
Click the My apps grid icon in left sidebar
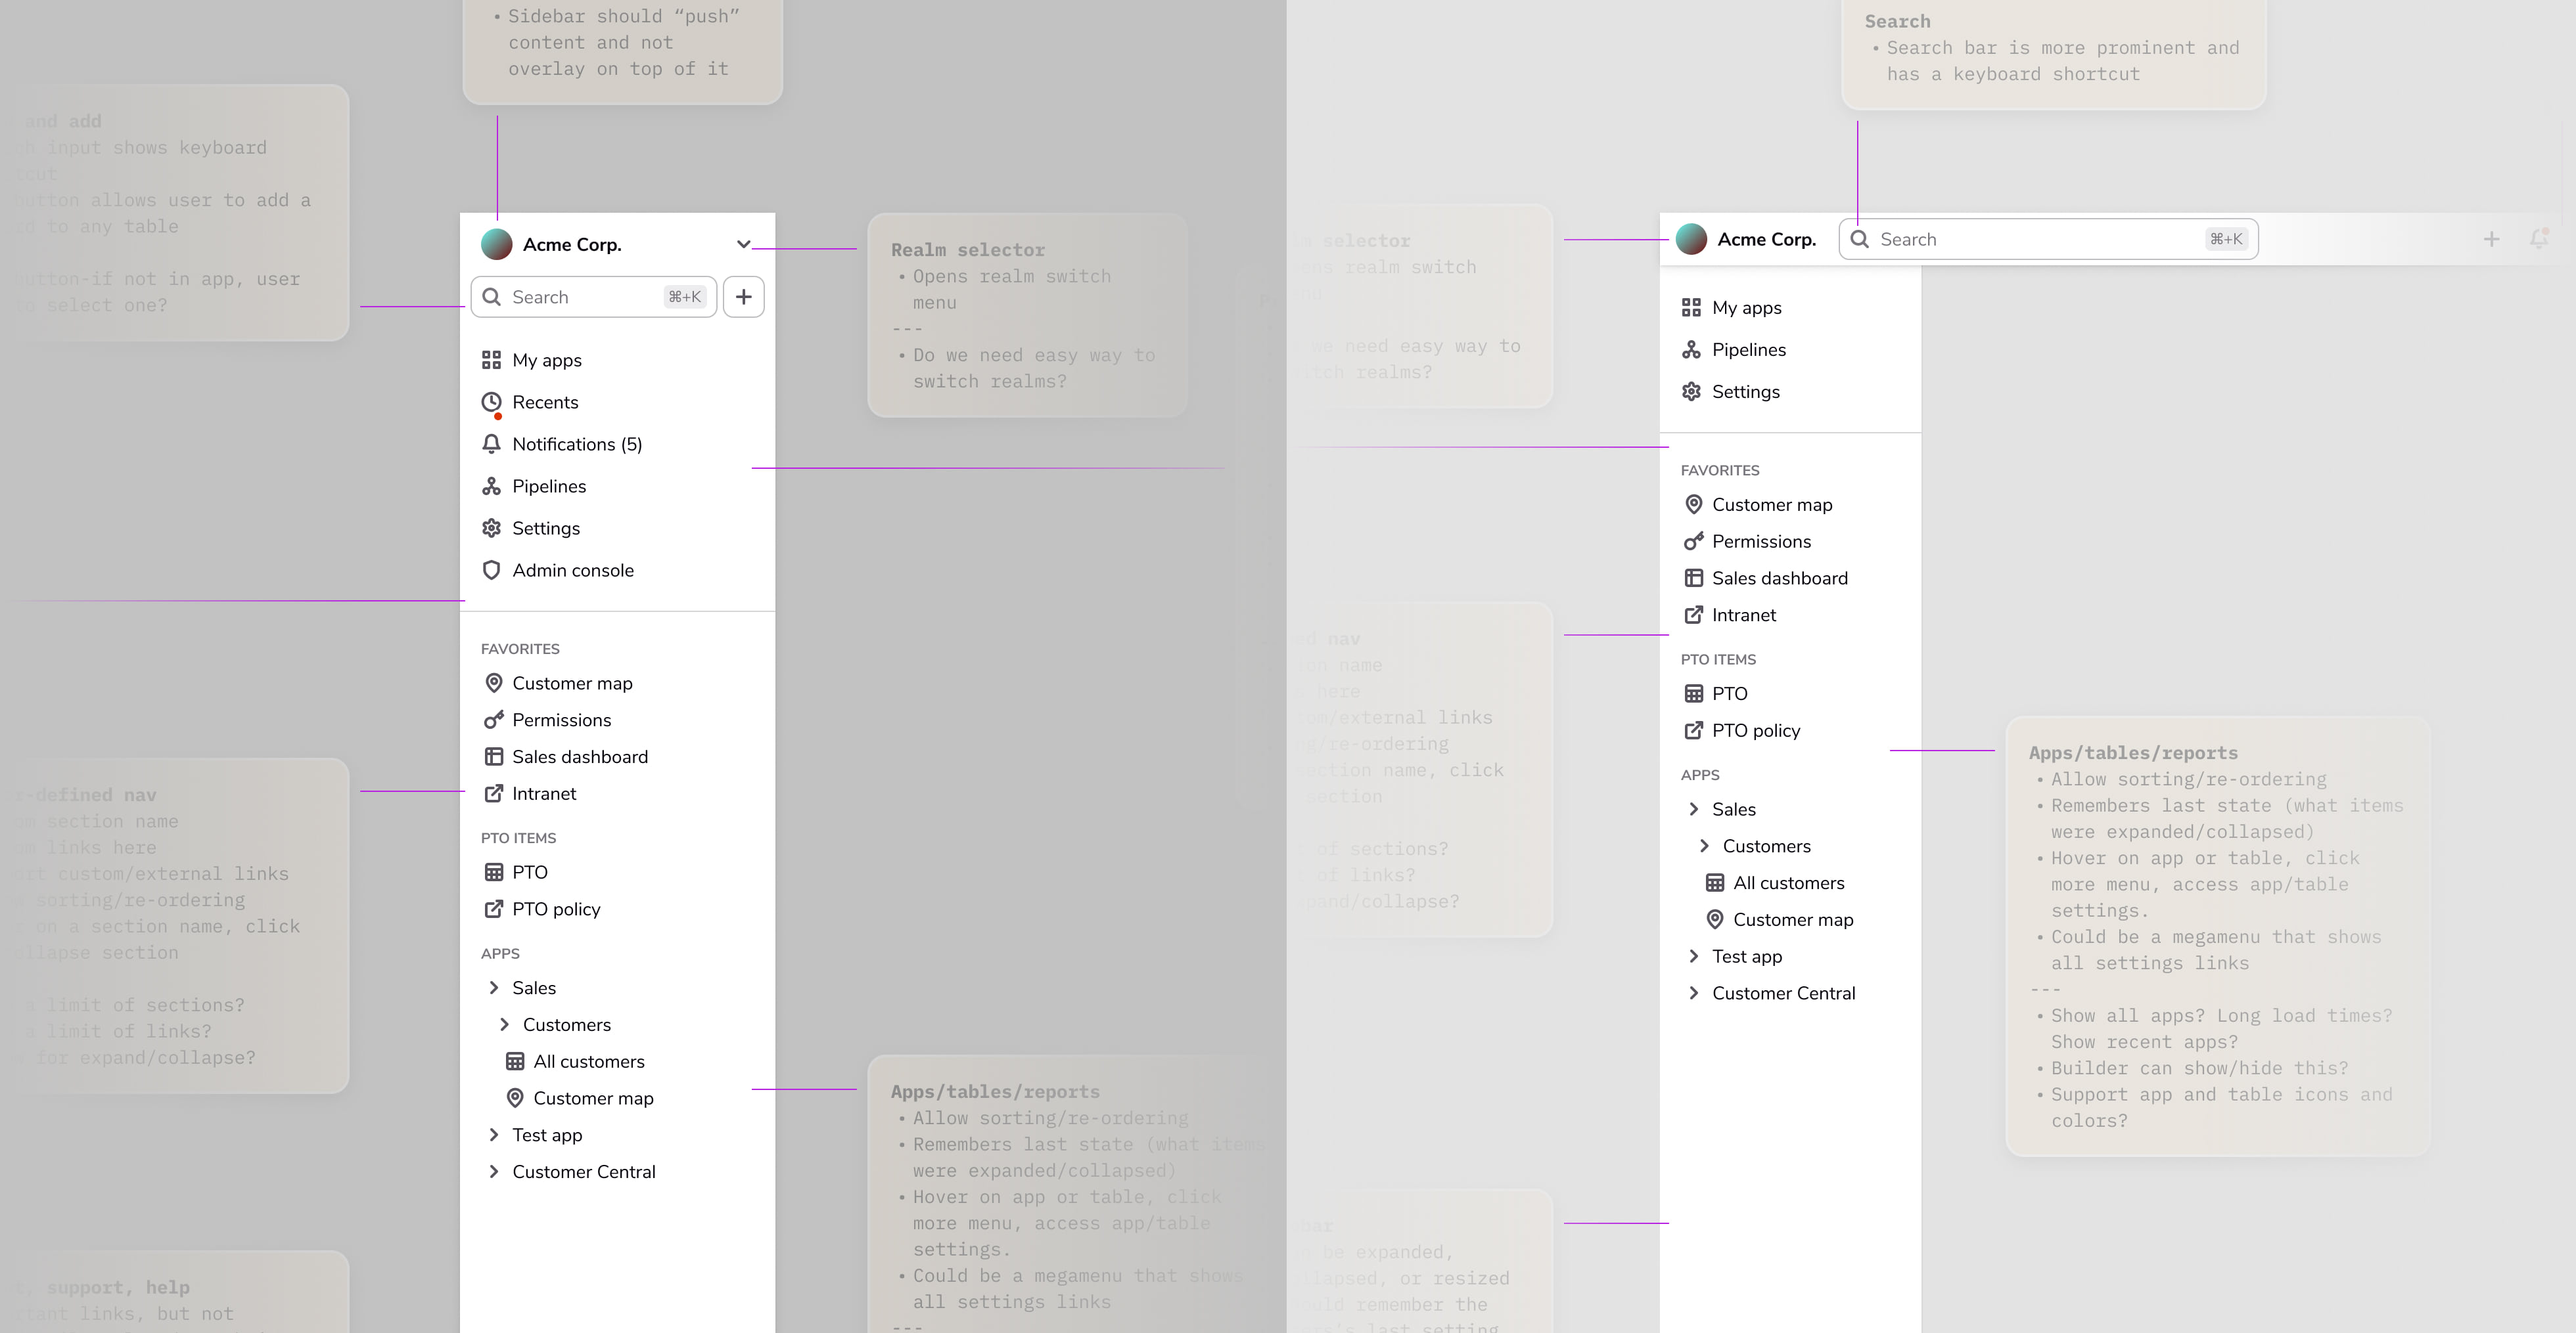(491, 360)
